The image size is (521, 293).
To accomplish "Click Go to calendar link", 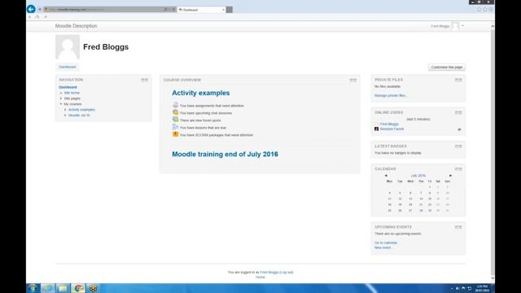I will pyautogui.click(x=386, y=243).
